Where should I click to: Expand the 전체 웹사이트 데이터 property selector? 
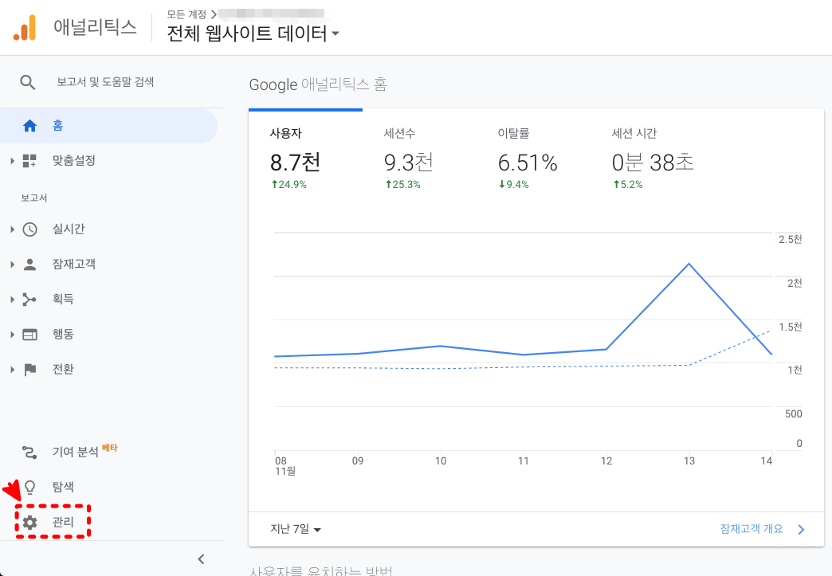(x=252, y=33)
